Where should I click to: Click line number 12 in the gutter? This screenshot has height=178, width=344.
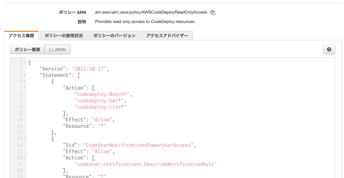(20, 132)
